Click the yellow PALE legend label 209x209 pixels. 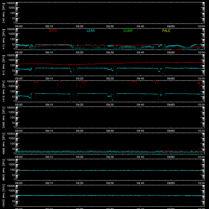click(x=166, y=31)
